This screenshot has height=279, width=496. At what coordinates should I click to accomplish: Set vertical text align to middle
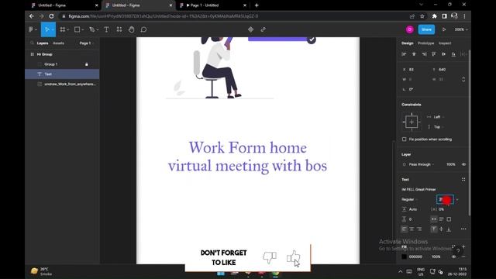pos(441,229)
